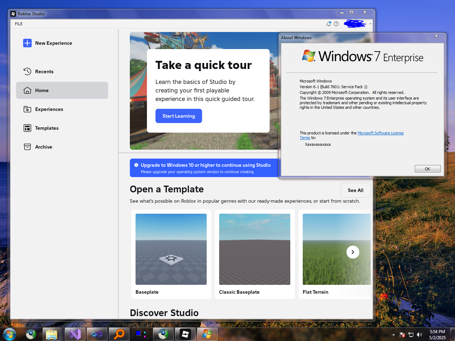Click the 'Open a Template' heading
Screen dimensions: 455x341
tap(167, 189)
